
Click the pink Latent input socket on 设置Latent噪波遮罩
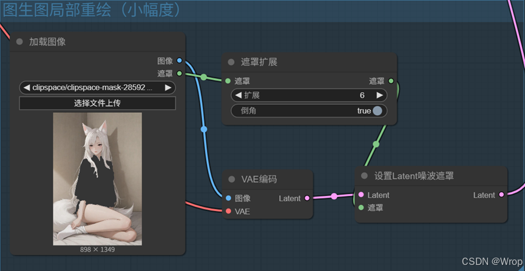(361, 195)
